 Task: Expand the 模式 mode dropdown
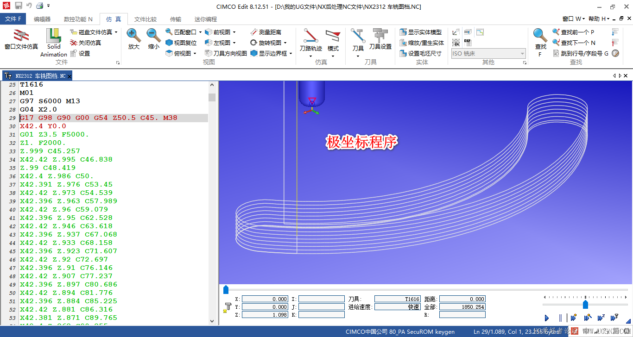click(333, 56)
